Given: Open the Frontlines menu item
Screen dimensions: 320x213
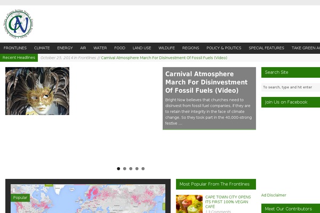Looking at the screenshot, I should pos(15,48).
